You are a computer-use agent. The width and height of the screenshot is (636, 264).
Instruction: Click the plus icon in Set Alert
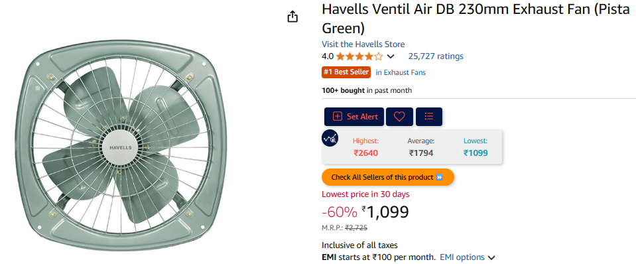(x=337, y=116)
